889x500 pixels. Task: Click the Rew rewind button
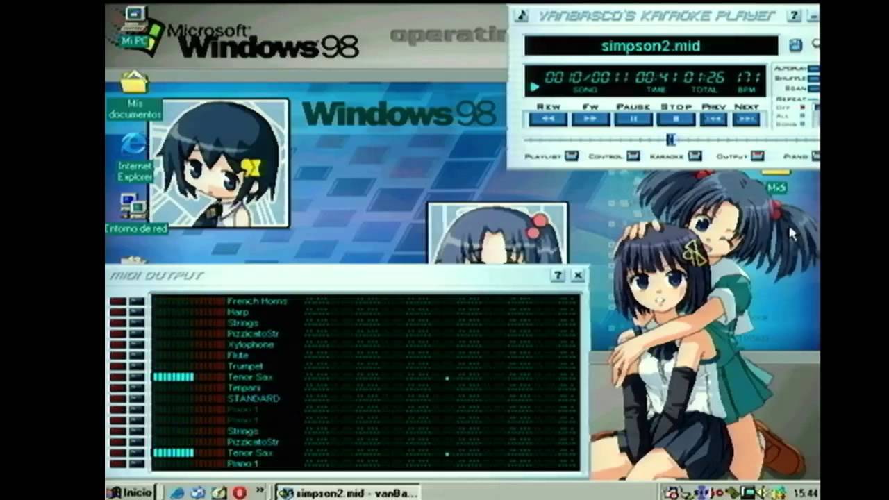(x=548, y=119)
